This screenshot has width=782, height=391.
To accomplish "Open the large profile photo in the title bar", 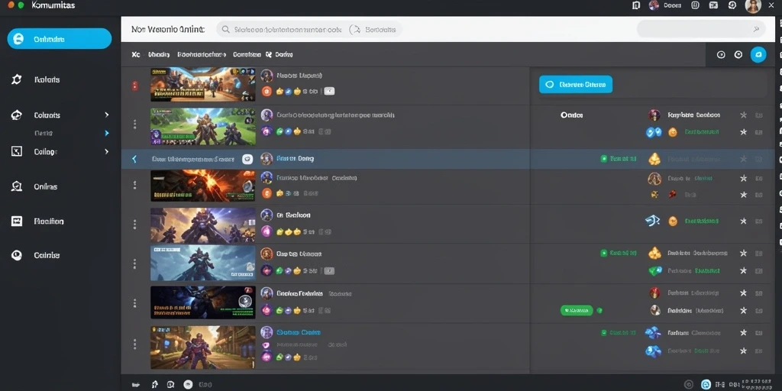I will pos(753,6).
